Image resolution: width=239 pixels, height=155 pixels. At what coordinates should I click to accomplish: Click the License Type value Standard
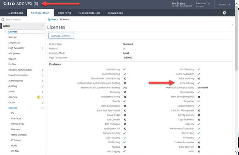point(128,44)
